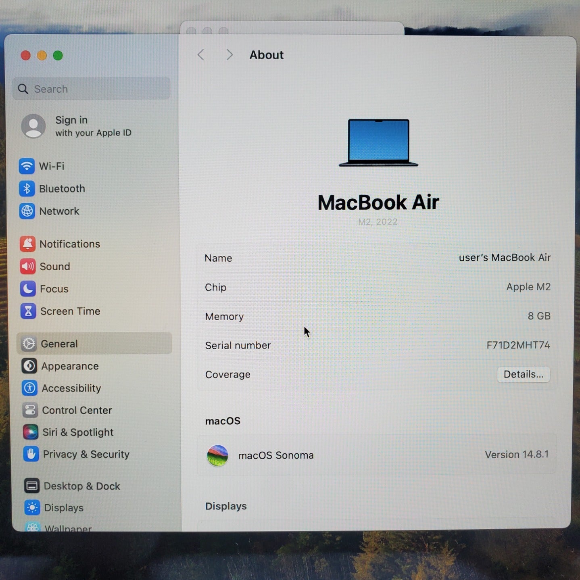Click the Sound speaker icon

click(x=28, y=266)
